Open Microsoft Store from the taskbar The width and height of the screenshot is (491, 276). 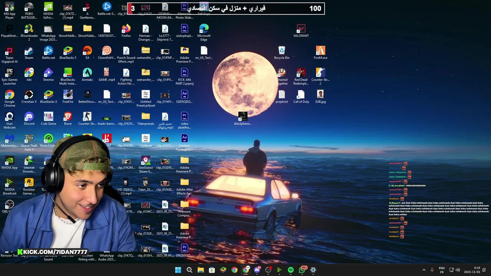pos(212,270)
